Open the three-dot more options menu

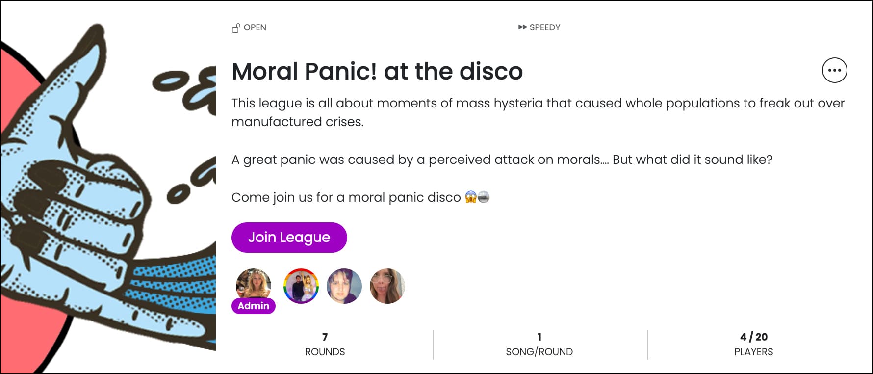[834, 70]
